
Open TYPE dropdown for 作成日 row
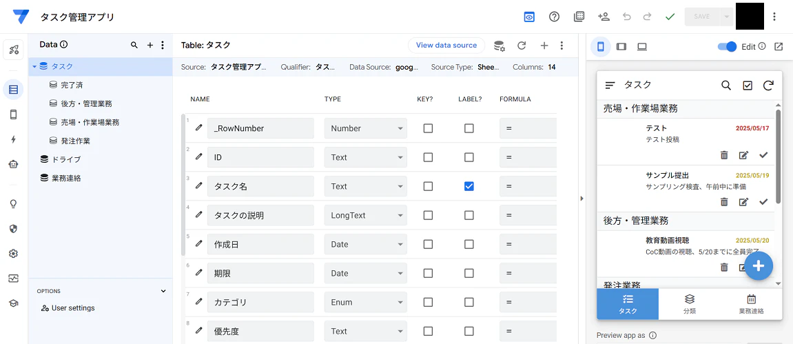pos(366,244)
